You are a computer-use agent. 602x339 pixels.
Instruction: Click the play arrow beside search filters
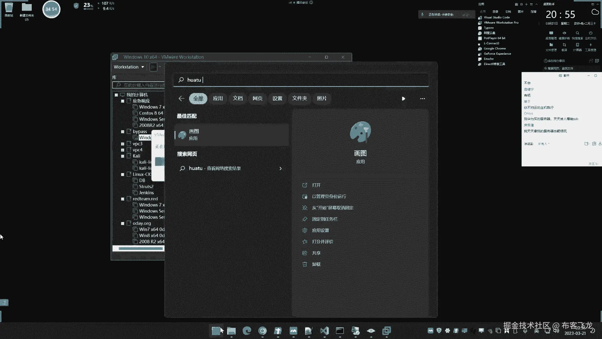[403, 99]
